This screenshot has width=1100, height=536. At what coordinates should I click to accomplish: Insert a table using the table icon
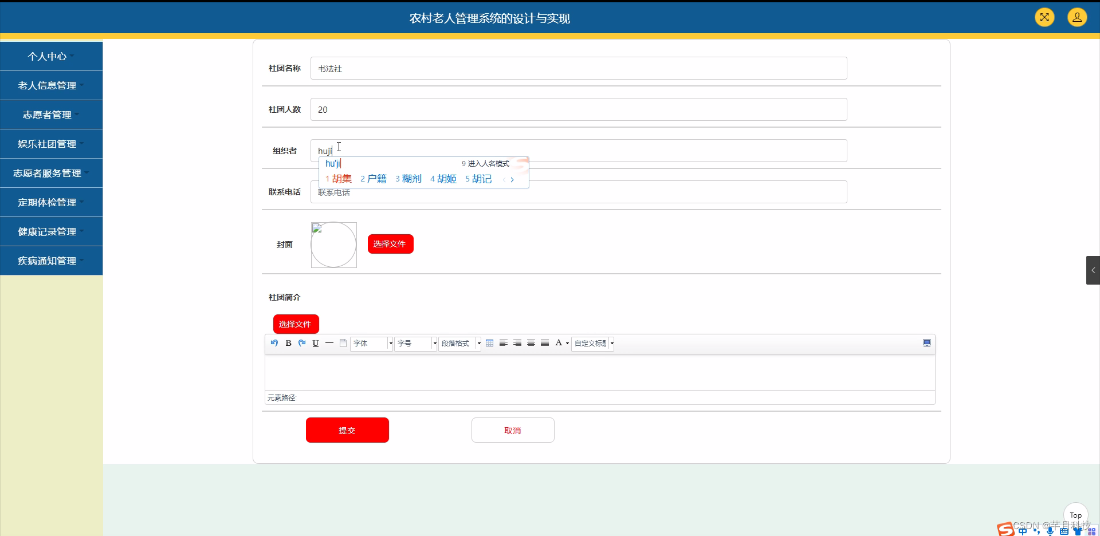(490, 343)
